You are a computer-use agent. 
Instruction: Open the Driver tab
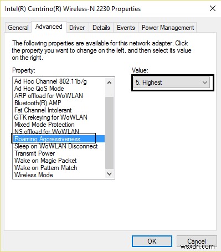pyautogui.click(x=77, y=28)
